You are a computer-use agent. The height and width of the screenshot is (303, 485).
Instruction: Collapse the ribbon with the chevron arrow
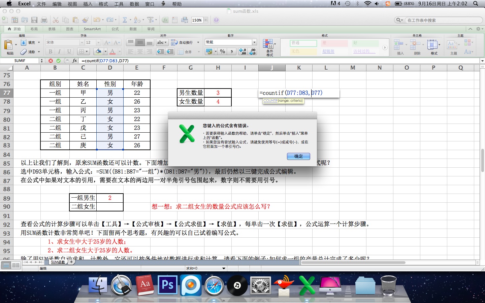click(470, 29)
